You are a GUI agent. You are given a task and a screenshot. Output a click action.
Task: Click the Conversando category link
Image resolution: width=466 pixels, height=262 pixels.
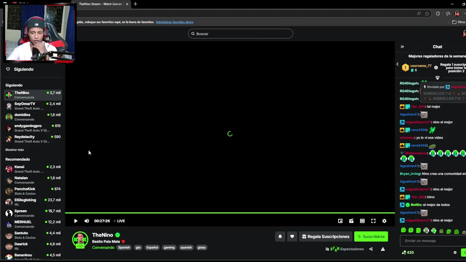tap(103, 247)
